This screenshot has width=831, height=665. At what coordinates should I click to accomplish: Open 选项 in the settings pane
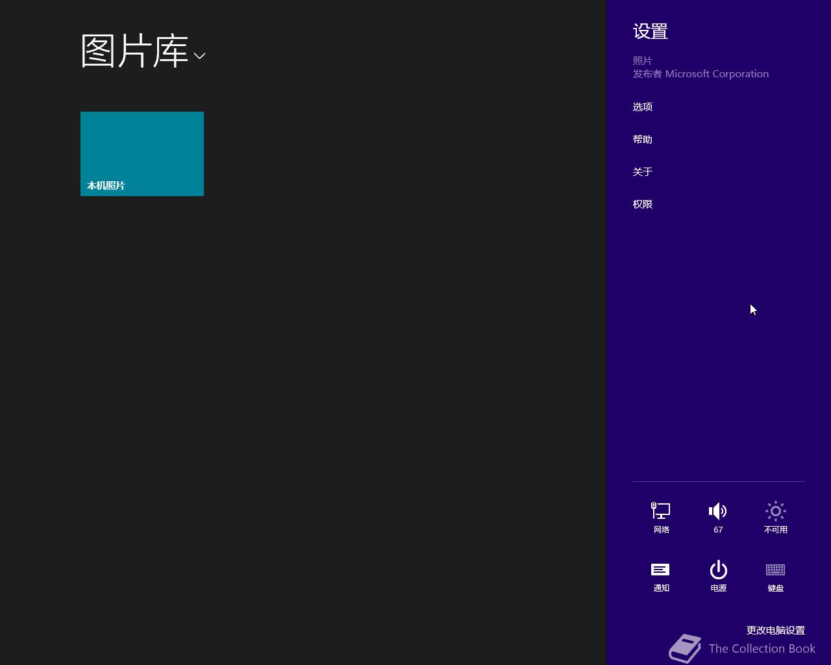pyautogui.click(x=643, y=107)
